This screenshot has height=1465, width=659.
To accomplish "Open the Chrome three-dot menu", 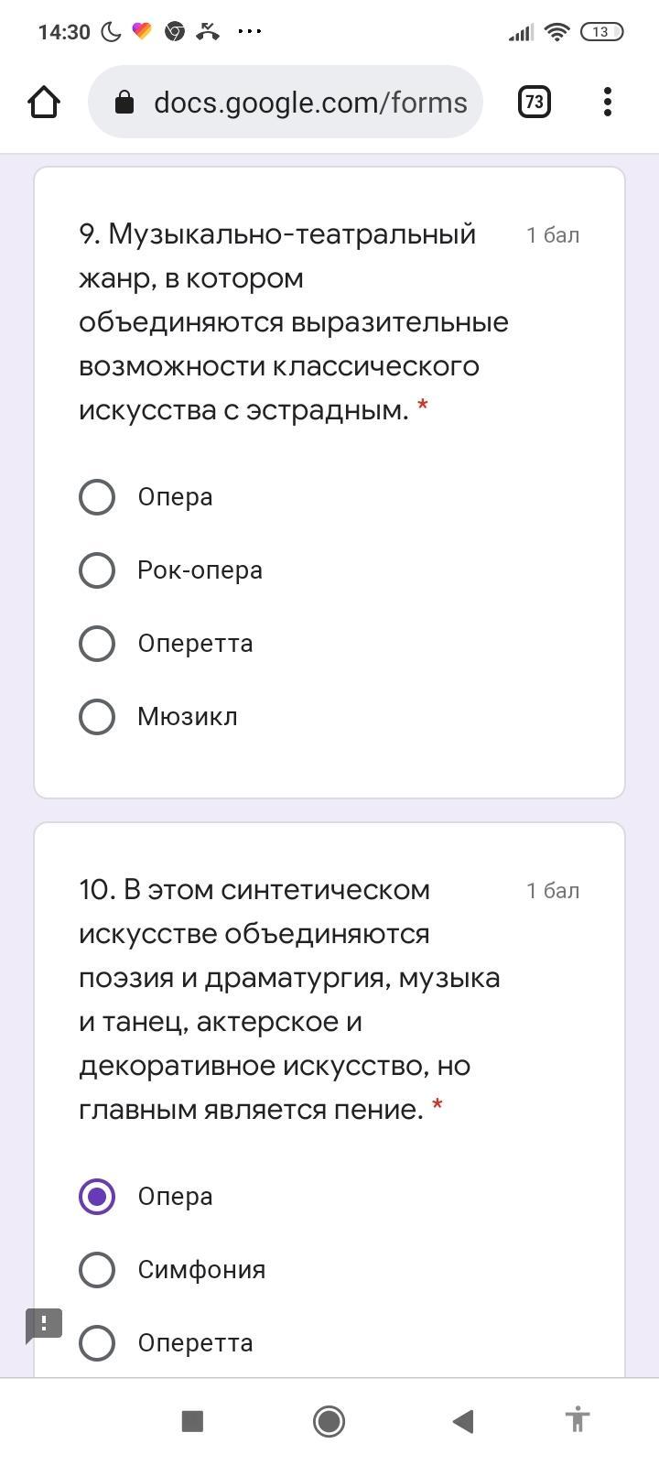I will point(608,102).
